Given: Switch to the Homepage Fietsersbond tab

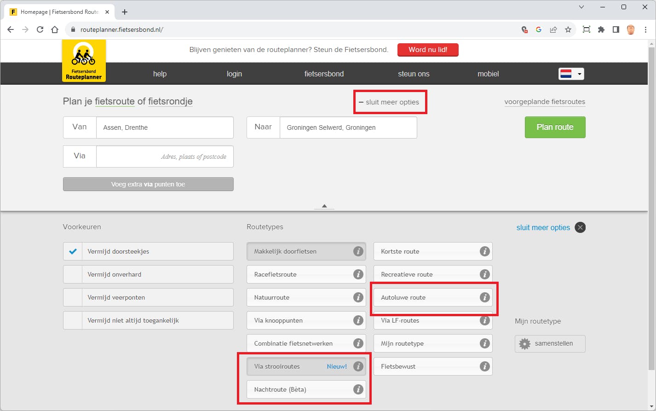Looking at the screenshot, I should 60,12.
